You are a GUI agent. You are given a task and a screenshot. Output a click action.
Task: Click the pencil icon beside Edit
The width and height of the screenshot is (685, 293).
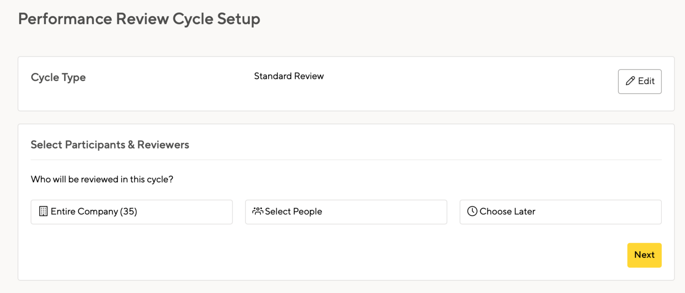point(629,81)
